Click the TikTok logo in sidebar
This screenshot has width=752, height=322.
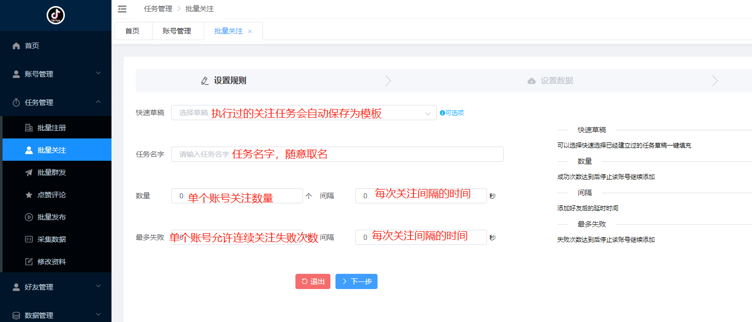point(56,15)
